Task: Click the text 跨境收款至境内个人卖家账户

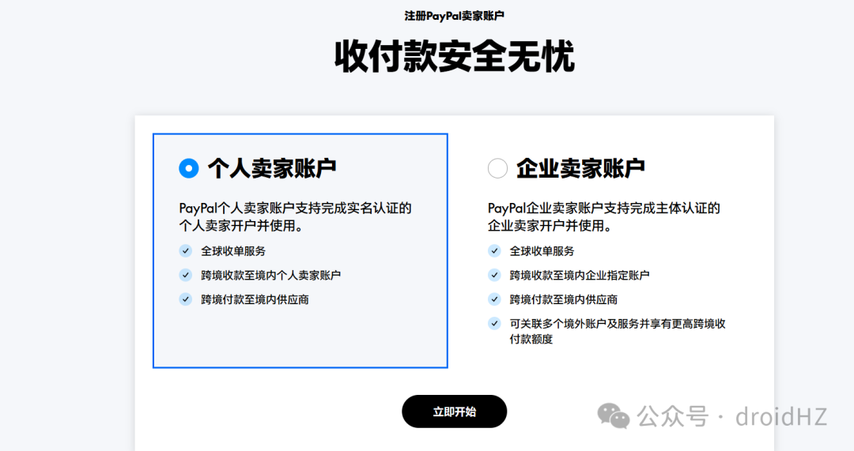Action: [x=270, y=276]
